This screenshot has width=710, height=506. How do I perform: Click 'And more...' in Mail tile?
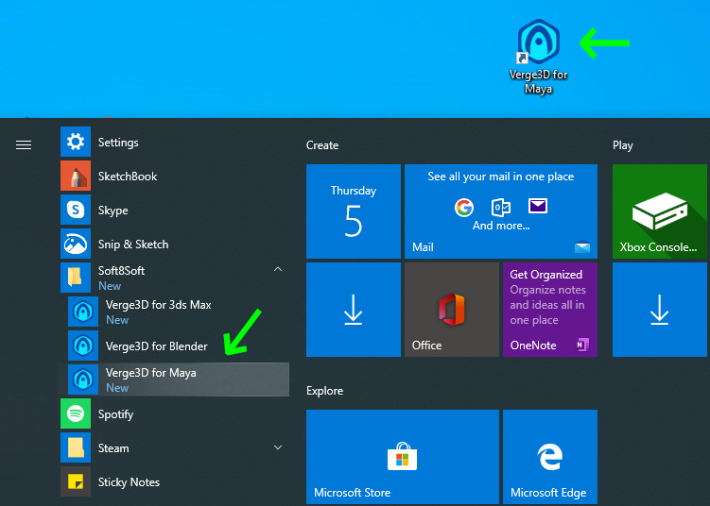pos(501,226)
